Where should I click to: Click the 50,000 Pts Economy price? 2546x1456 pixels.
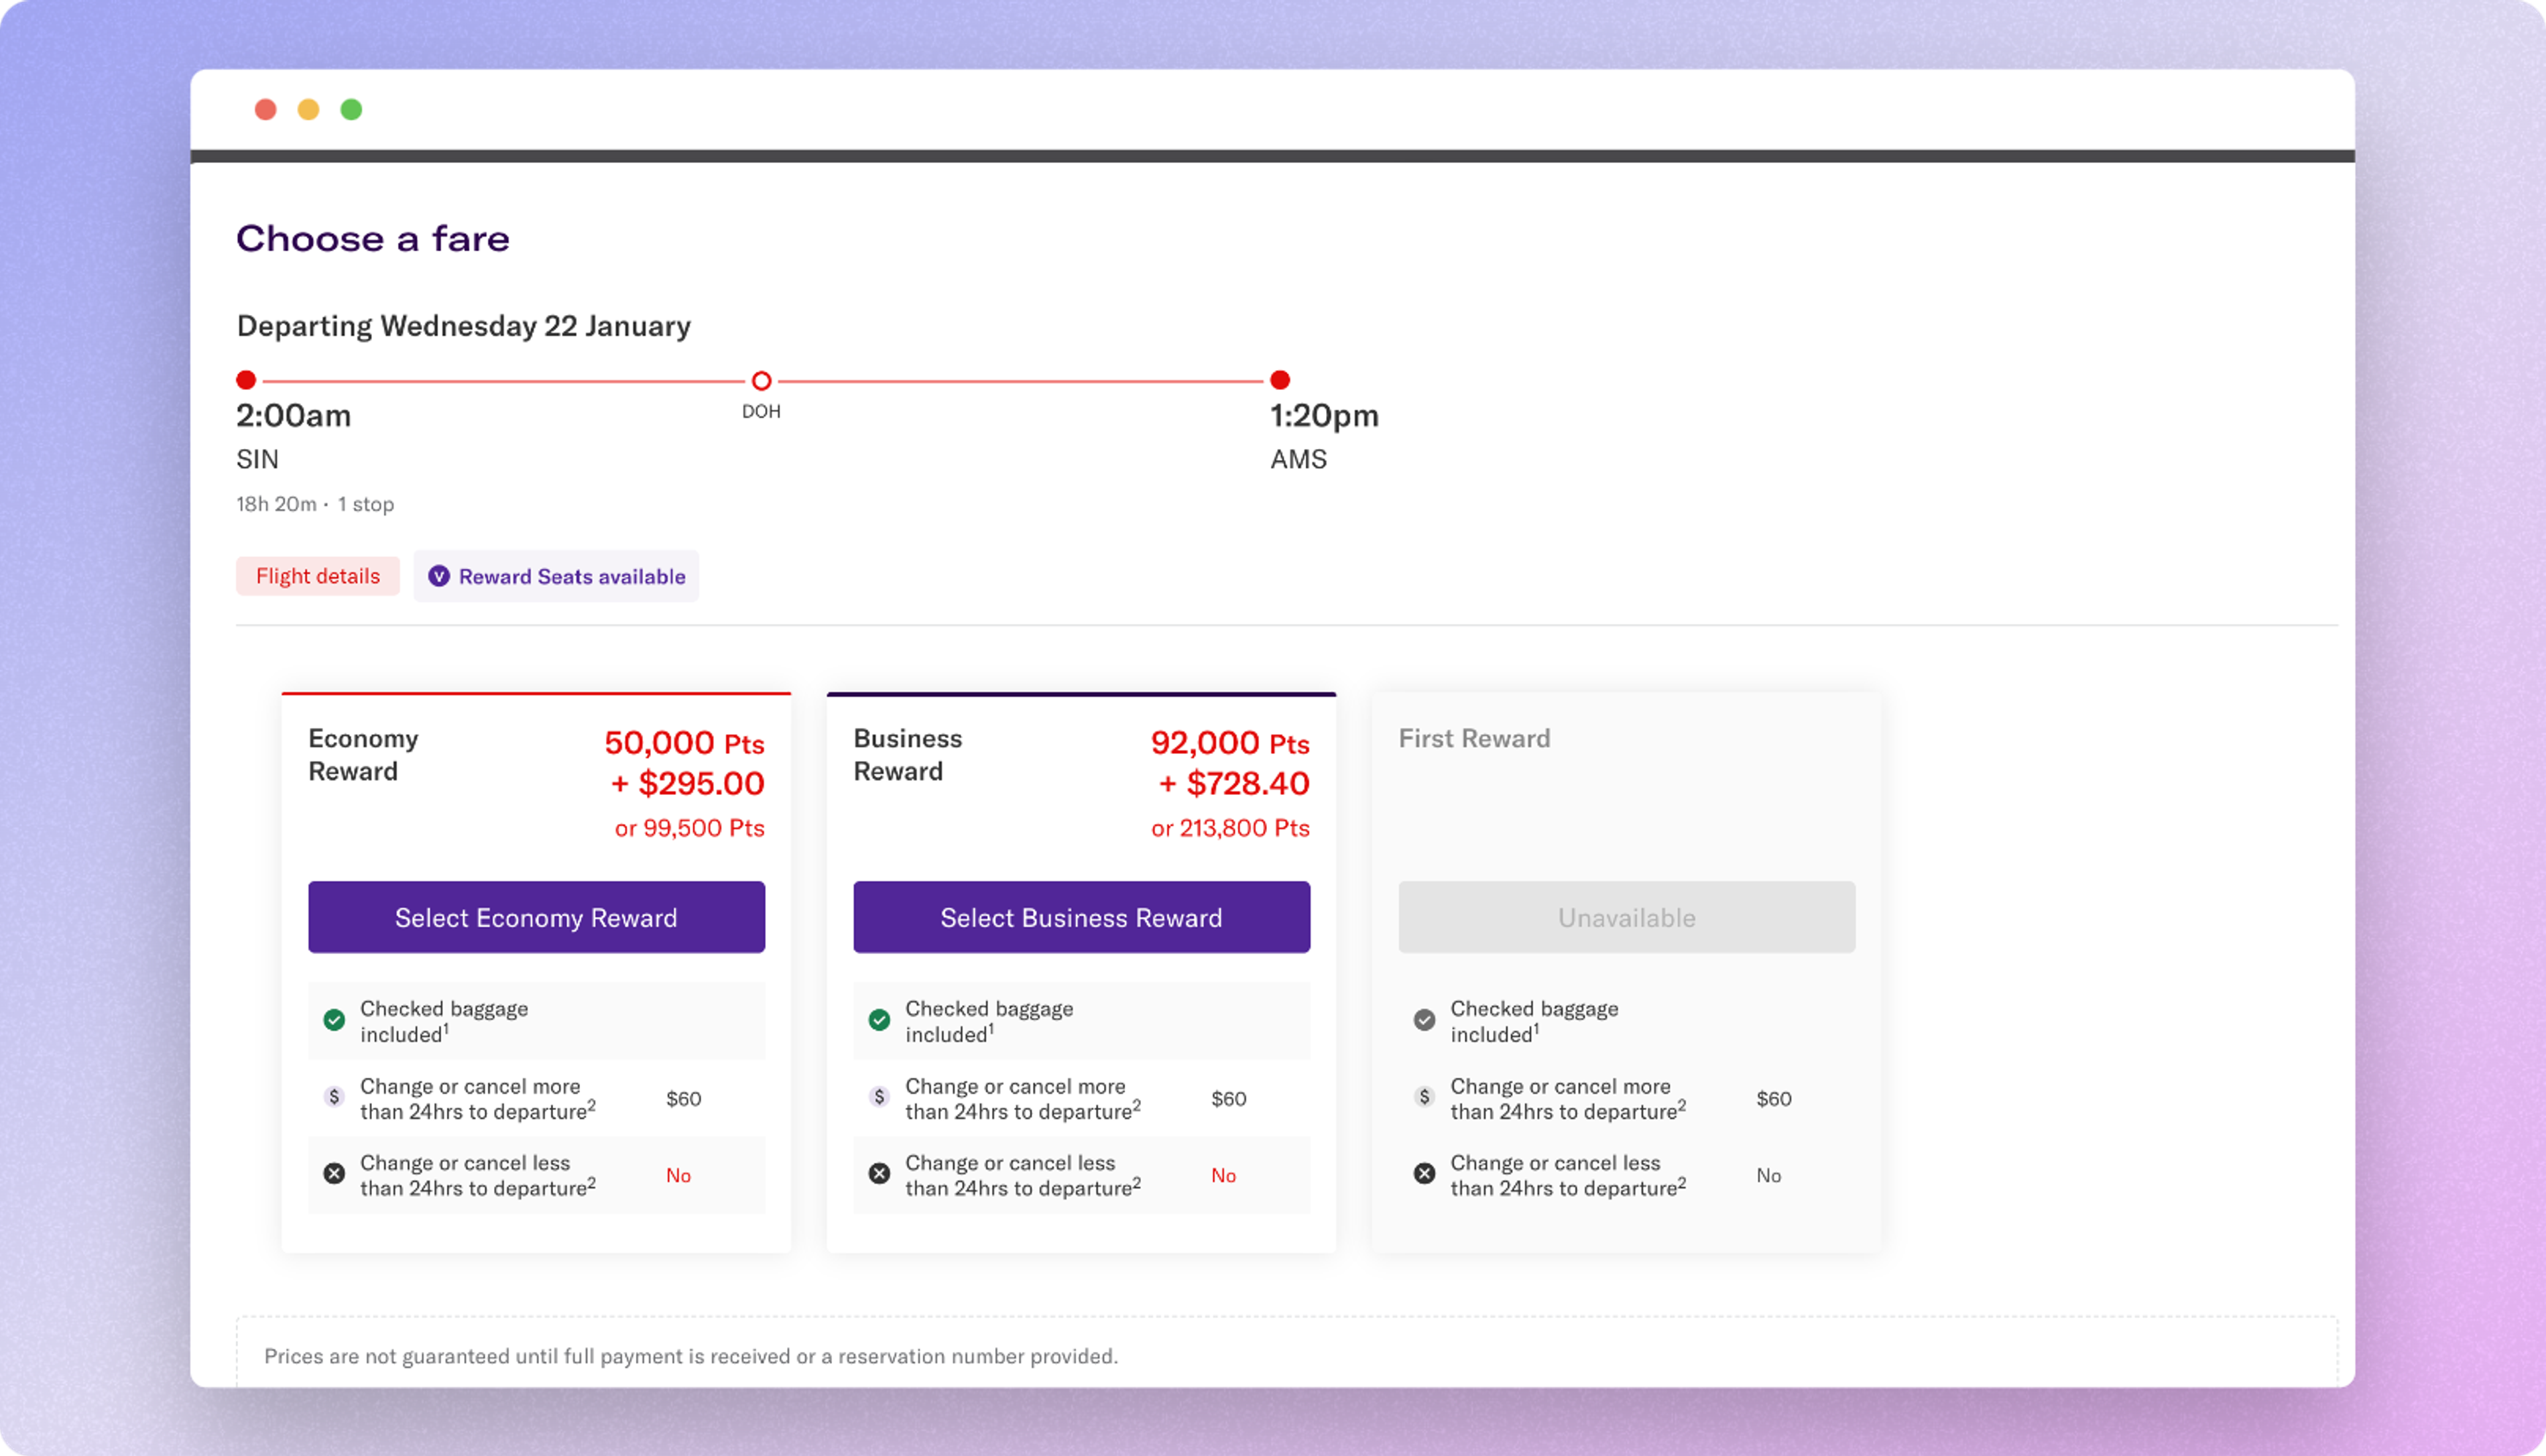(x=684, y=743)
